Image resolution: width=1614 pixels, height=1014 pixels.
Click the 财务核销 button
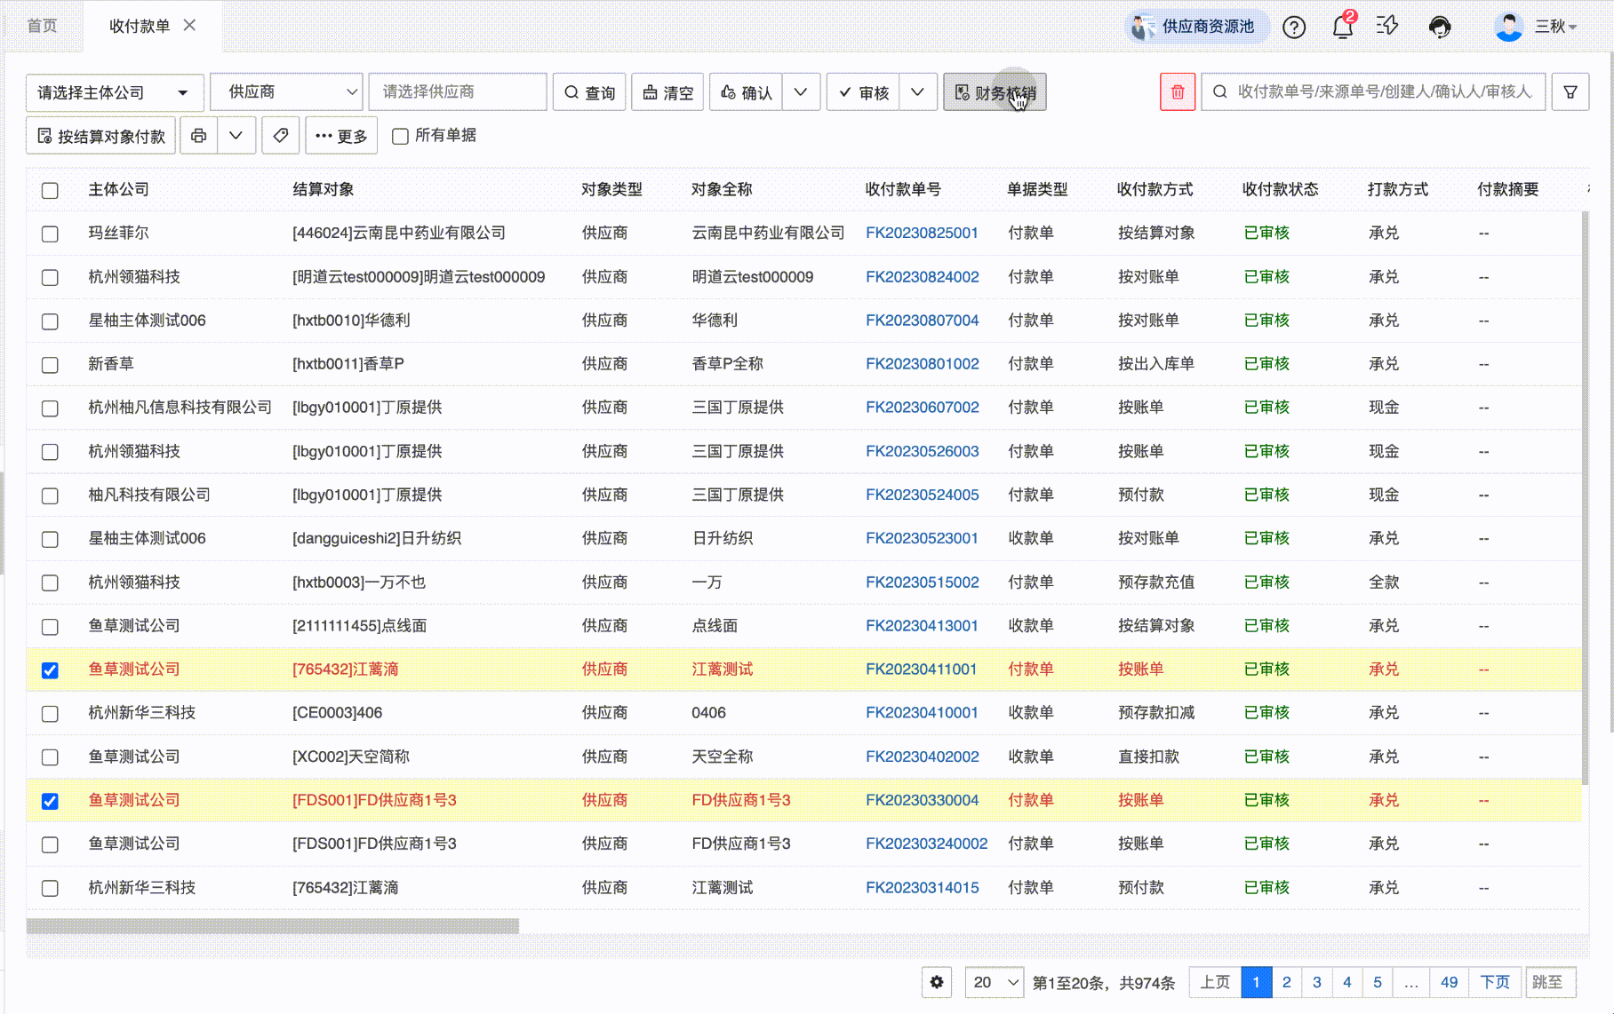click(x=995, y=92)
